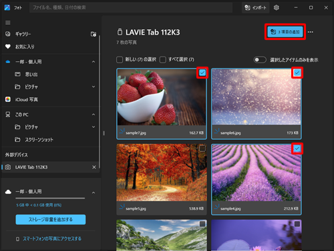The width and height of the screenshot is (334, 251).
Task: Open スマートフォンの写真にアクセスする link
Action: pos(52,239)
